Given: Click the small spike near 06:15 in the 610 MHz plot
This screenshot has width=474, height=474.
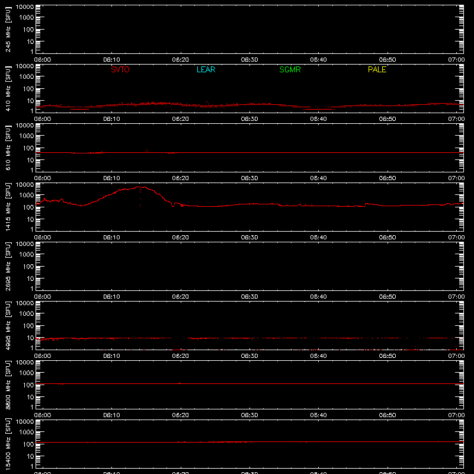Looking at the screenshot, I should tap(147, 150).
